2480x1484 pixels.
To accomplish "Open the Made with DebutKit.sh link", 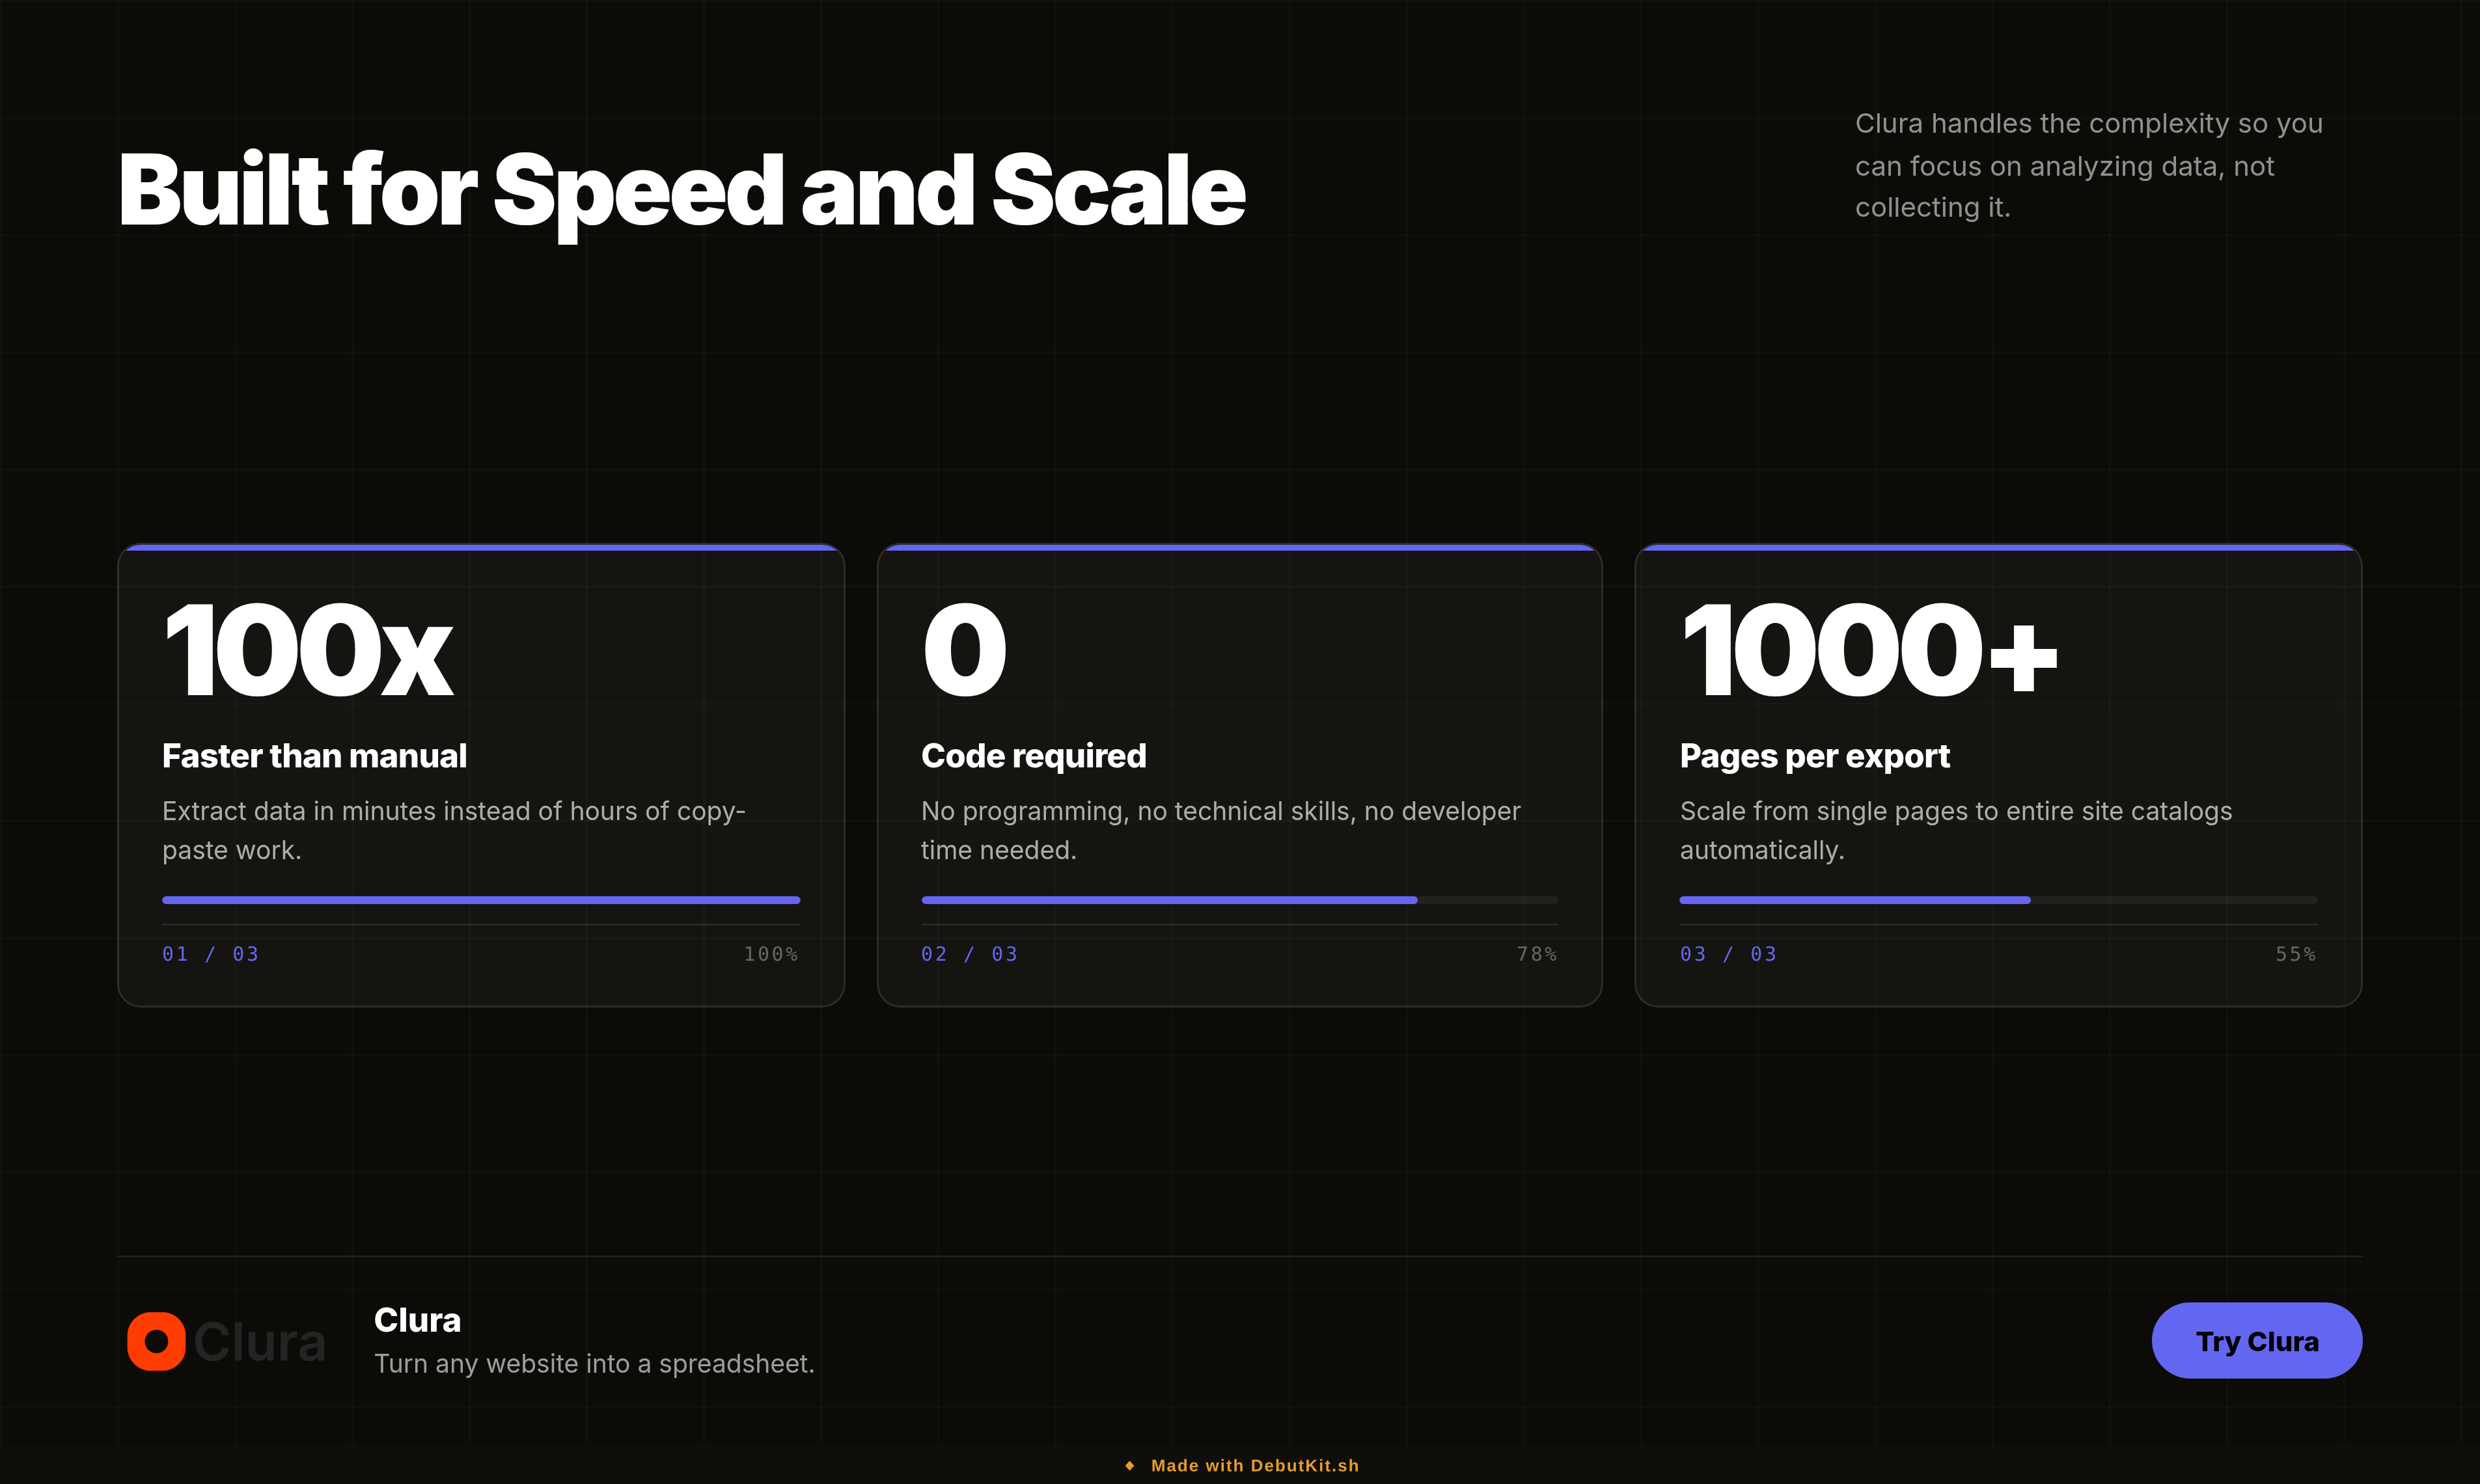I will pos(1255,1466).
